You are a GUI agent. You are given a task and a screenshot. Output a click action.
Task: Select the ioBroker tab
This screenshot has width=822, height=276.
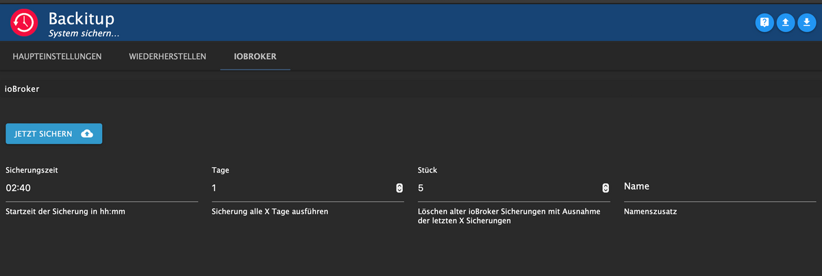click(256, 56)
